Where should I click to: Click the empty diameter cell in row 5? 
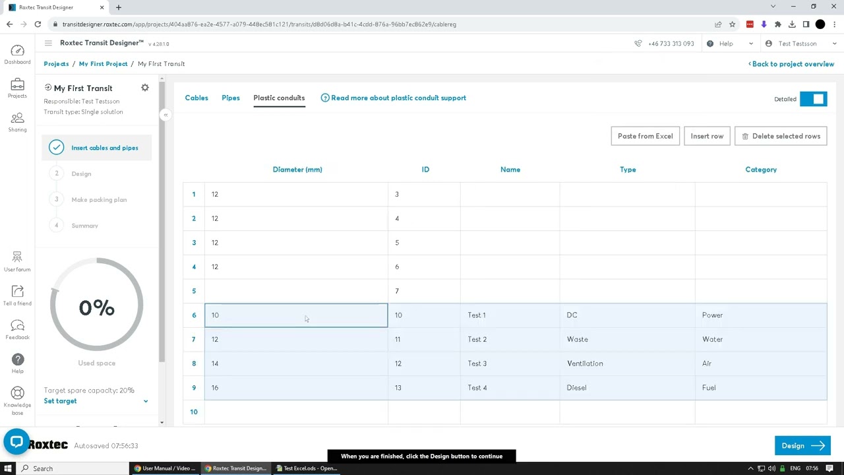click(x=296, y=291)
